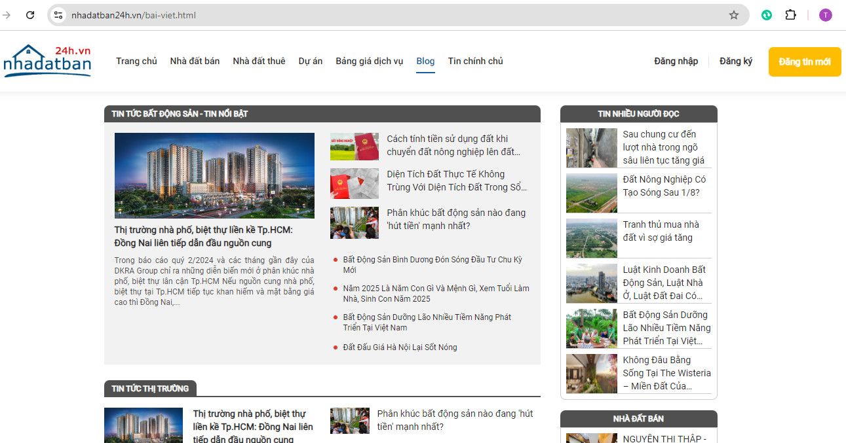Click the Tin nhiều người đọc header
Screen dimensions: 846x443
(x=639, y=114)
